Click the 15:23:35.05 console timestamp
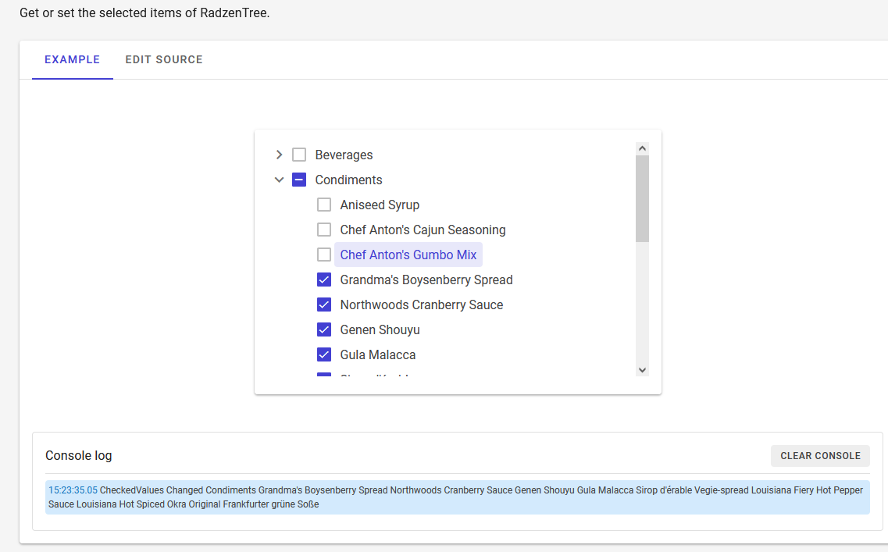The width and height of the screenshot is (888, 552). [73, 490]
